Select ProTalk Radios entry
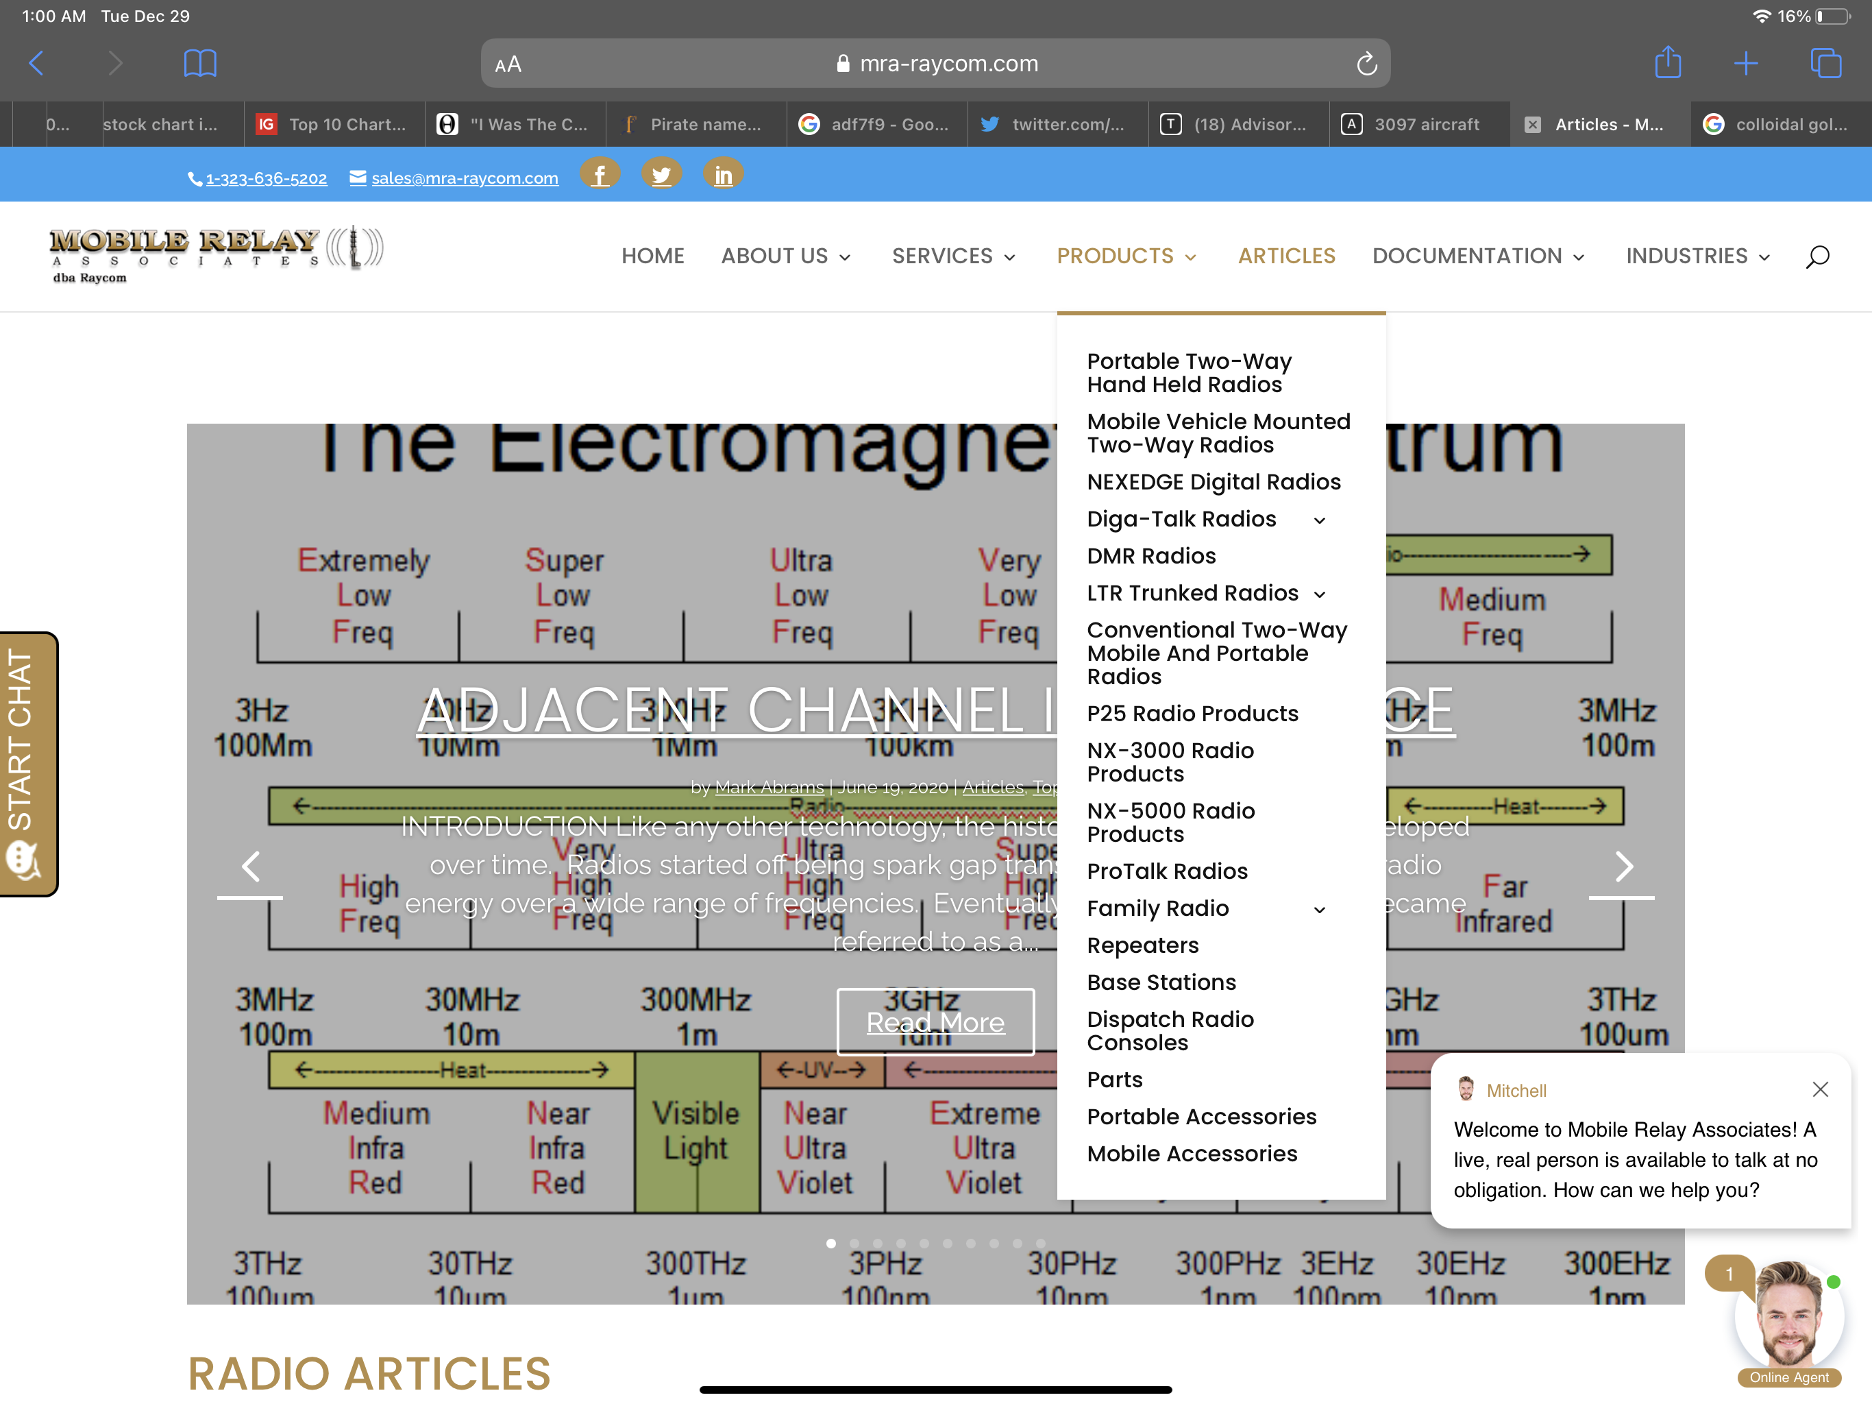 click(1167, 871)
